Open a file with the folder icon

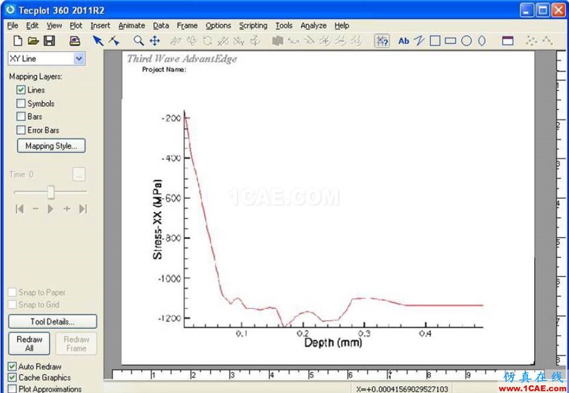click(x=34, y=41)
